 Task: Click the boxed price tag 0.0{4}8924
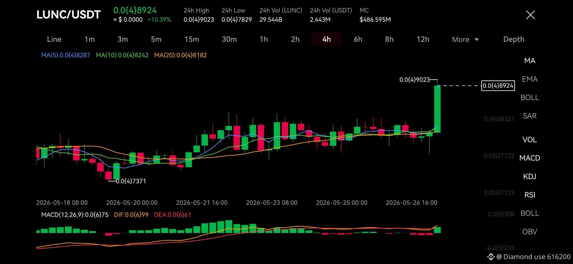pyautogui.click(x=498, y=85)
